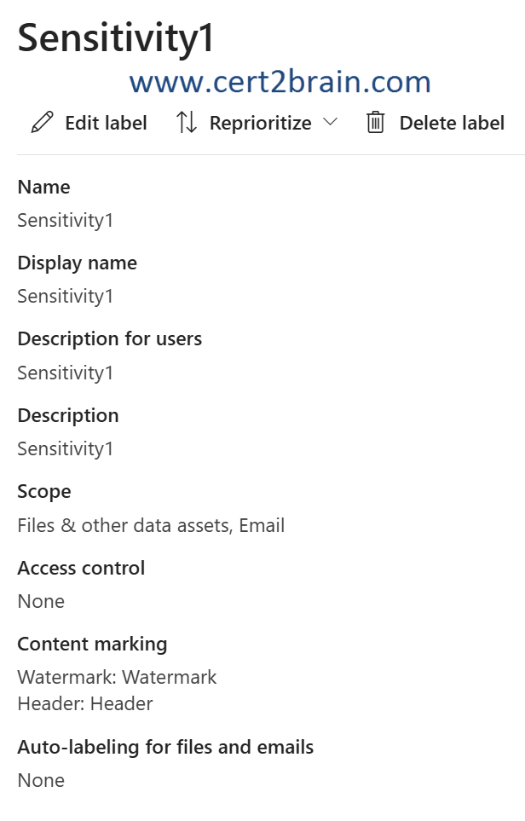Click the Description for users heading
Image resolution: width=525 pixels, height=821 pixels.
tap(109, 338)
